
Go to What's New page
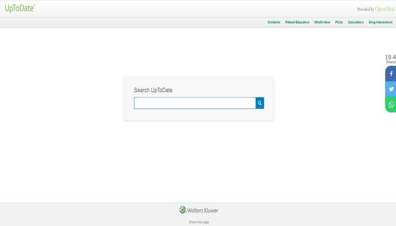[322, 23]
